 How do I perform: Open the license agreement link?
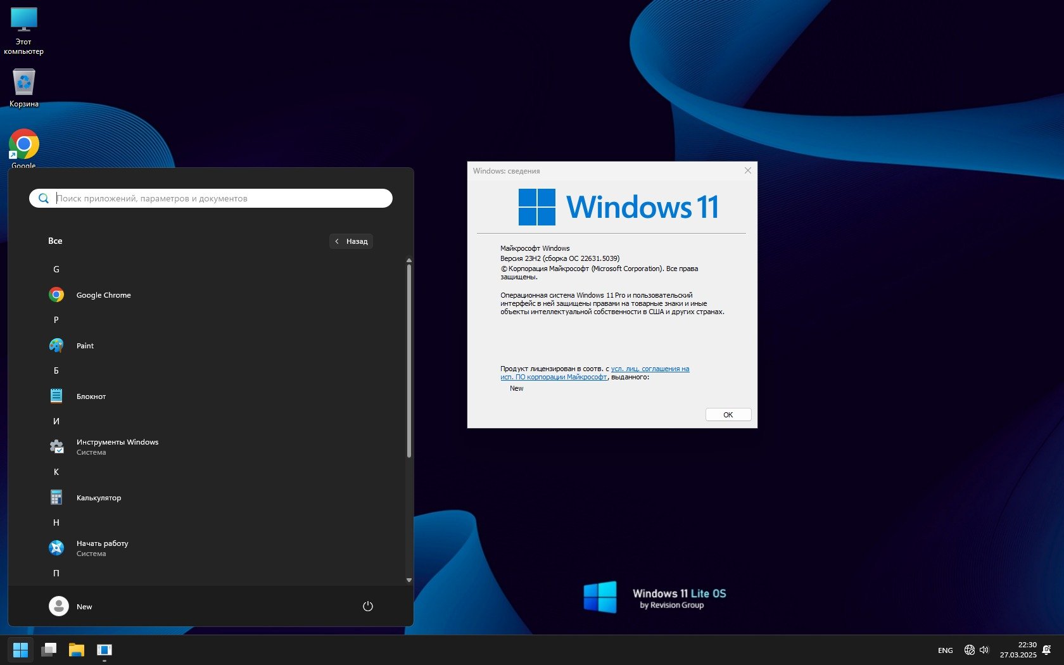[x=650, y=369]
